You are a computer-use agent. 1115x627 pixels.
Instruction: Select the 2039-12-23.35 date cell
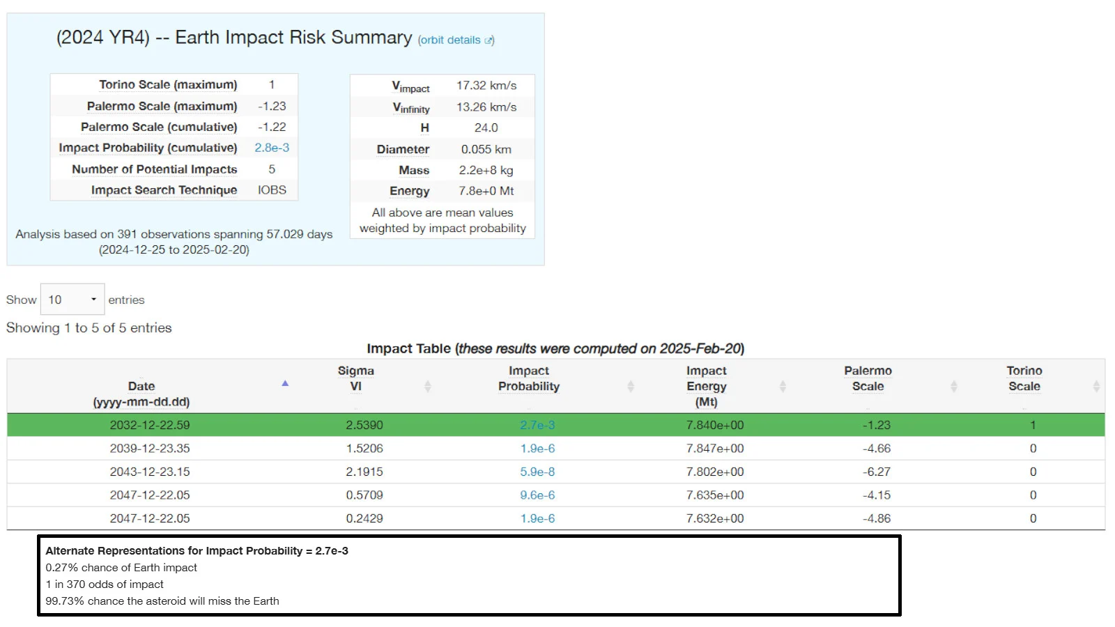(150, 449)
